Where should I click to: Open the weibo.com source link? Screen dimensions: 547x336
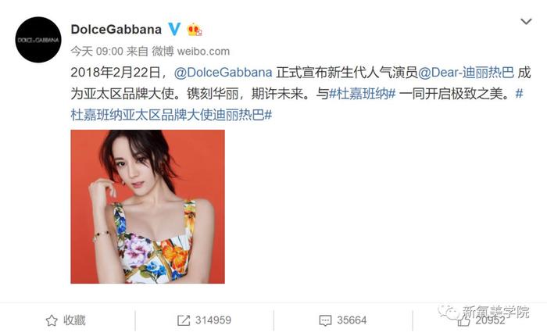tap(203, 52)
